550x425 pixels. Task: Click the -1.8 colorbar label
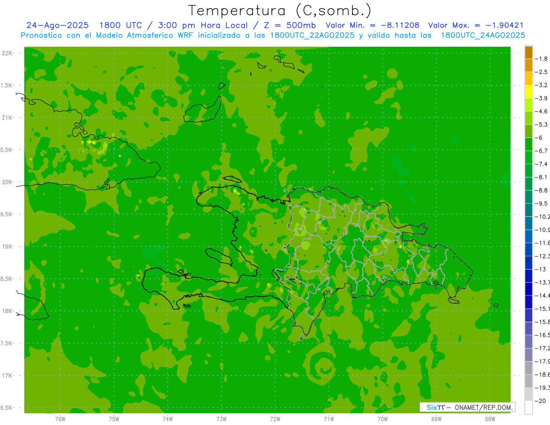tap(542, 59)
